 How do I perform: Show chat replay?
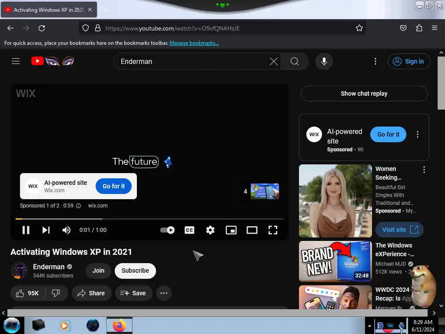tap(364, 94)
